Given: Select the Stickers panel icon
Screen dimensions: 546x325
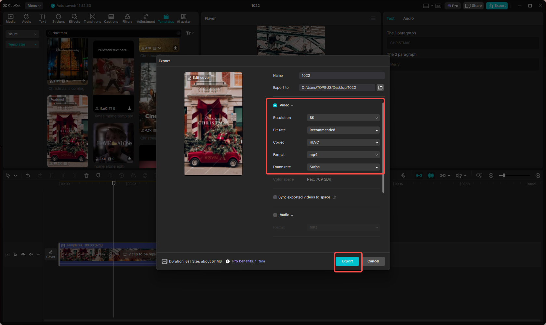Looking at the screenshot, I should [x=59, y=18].
